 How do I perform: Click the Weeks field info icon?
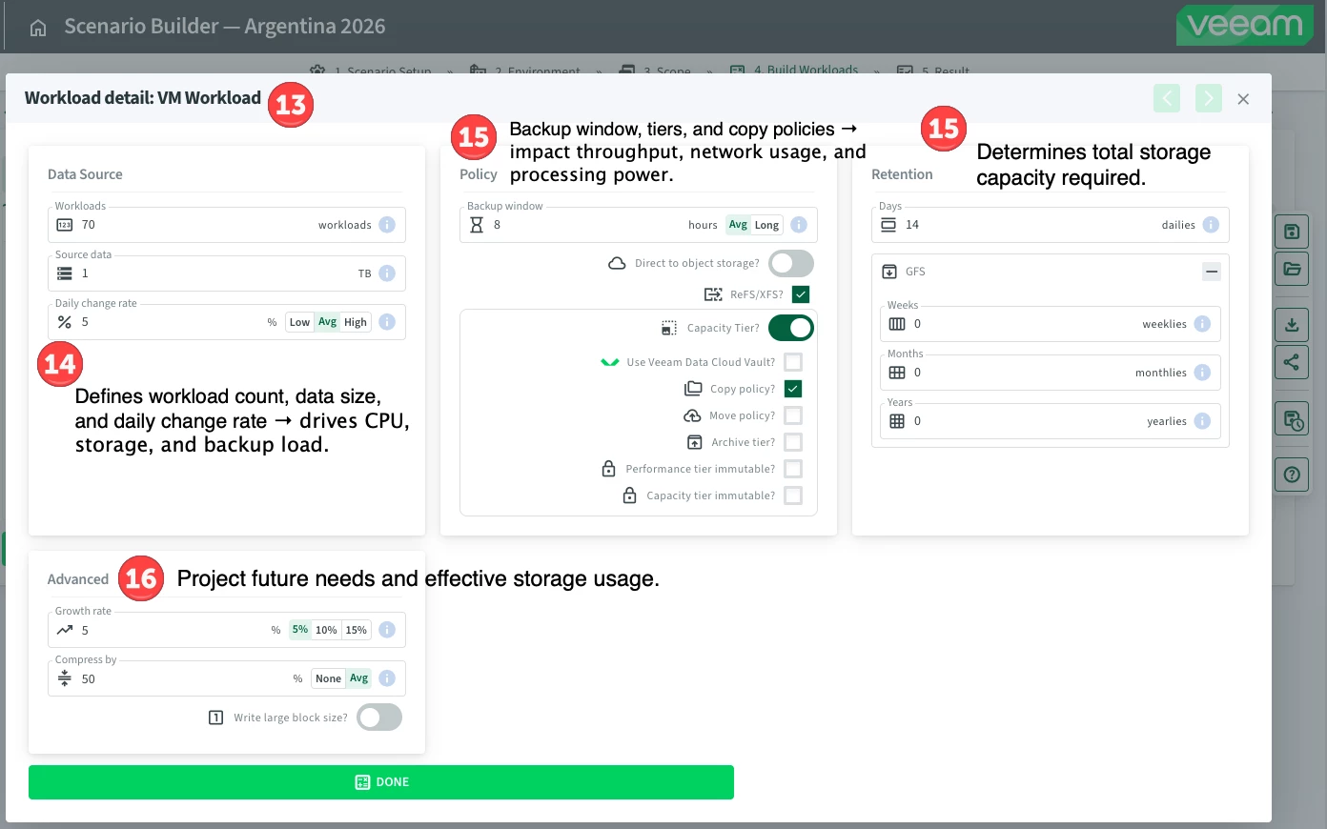coord(1202,324)
